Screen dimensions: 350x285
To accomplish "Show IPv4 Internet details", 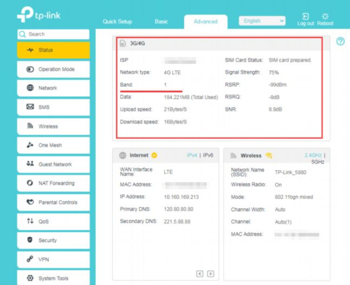I will tap(192, 155).
